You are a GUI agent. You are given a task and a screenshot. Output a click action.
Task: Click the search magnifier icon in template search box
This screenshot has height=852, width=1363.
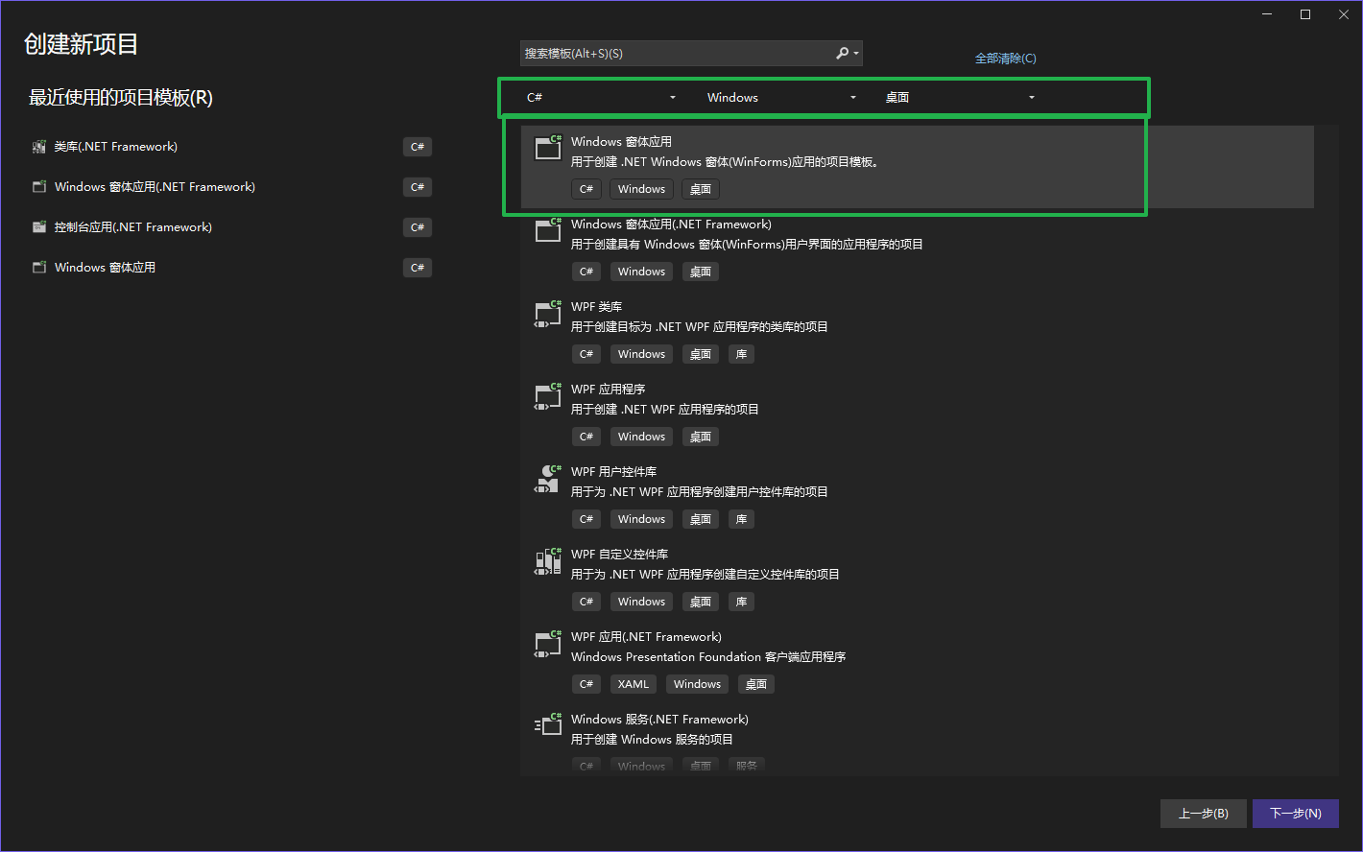[842, 54]
